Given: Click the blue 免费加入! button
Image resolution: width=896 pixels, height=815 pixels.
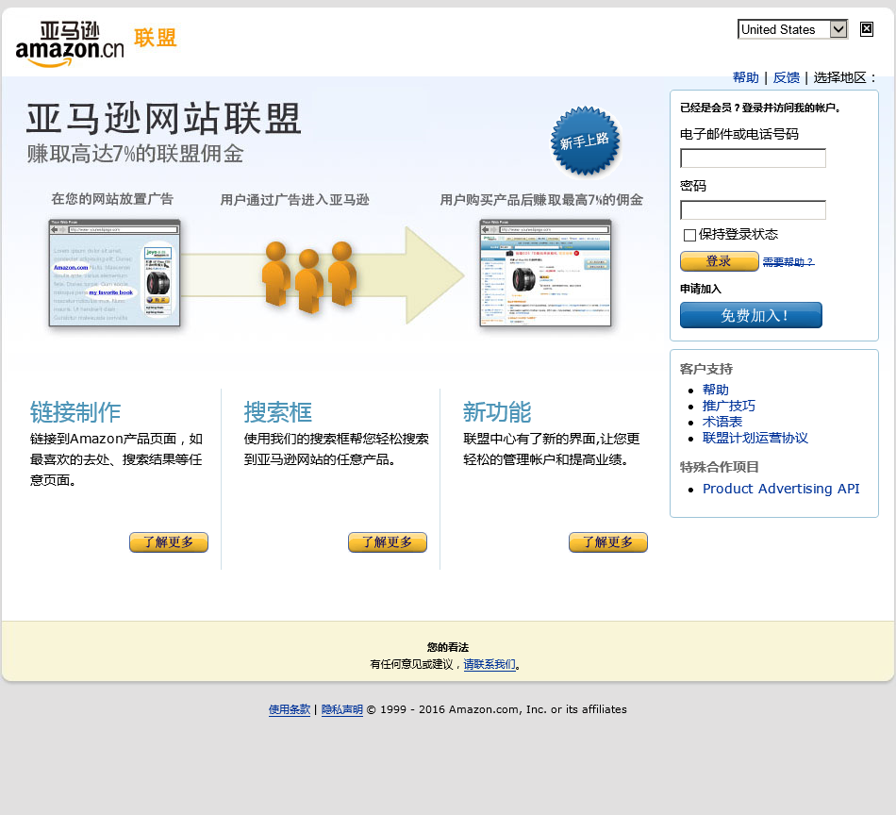Looking at the screenshot, I should point(751,315).
